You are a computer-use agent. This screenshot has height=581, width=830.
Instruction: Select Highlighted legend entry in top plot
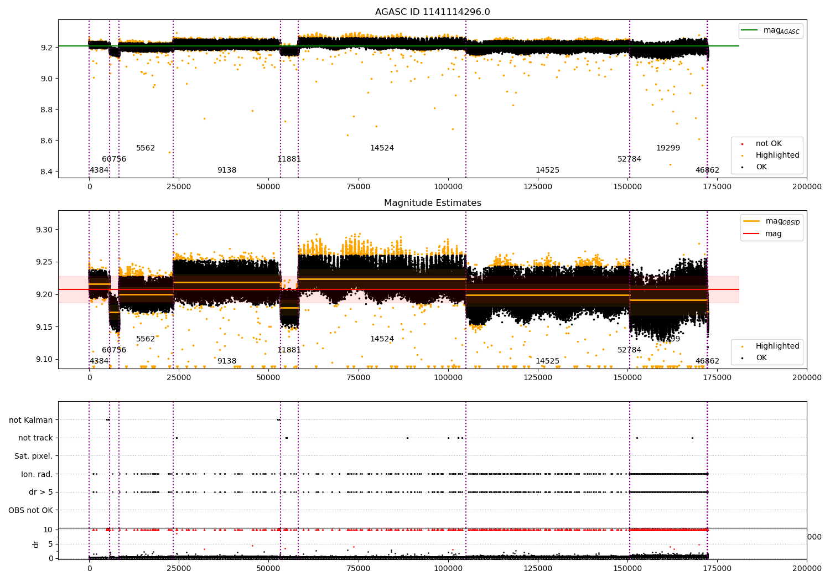777,155
